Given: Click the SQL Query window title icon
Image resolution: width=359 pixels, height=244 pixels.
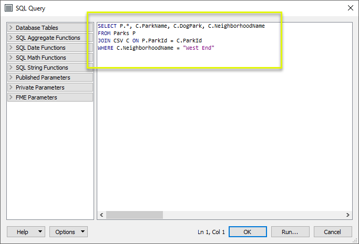Looking at the screenshot, I should tap(8, 8).
